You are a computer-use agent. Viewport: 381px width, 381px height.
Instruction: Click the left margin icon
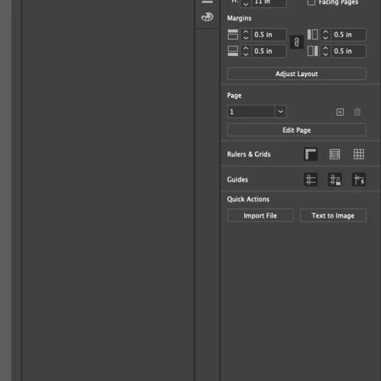point(312,34)
